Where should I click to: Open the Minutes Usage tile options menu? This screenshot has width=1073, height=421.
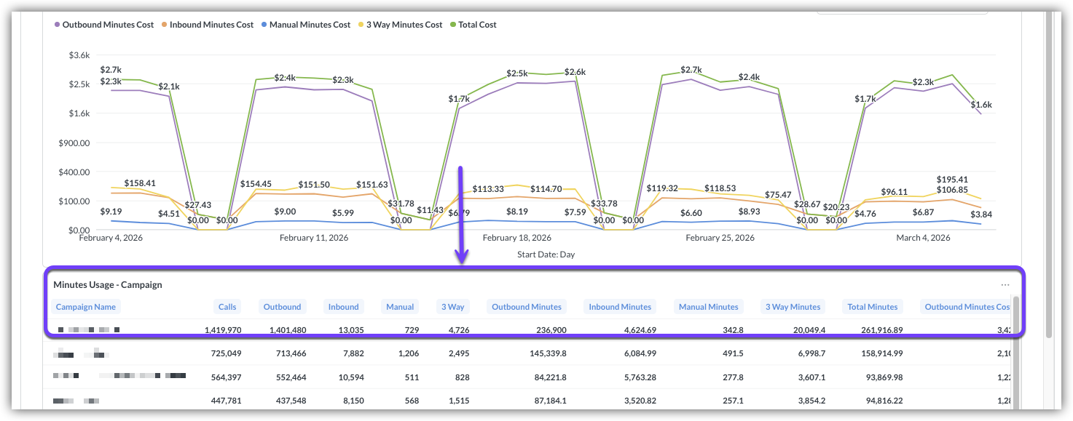tap(1005, 285)
